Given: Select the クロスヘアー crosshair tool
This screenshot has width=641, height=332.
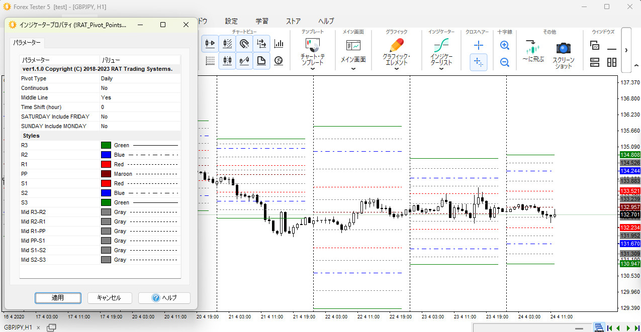Looking at the screenshot, I should click(x=479, y=45).
